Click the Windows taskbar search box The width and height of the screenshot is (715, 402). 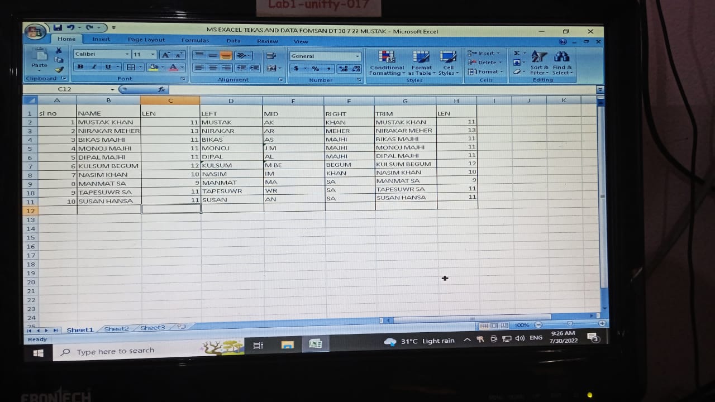128,351
